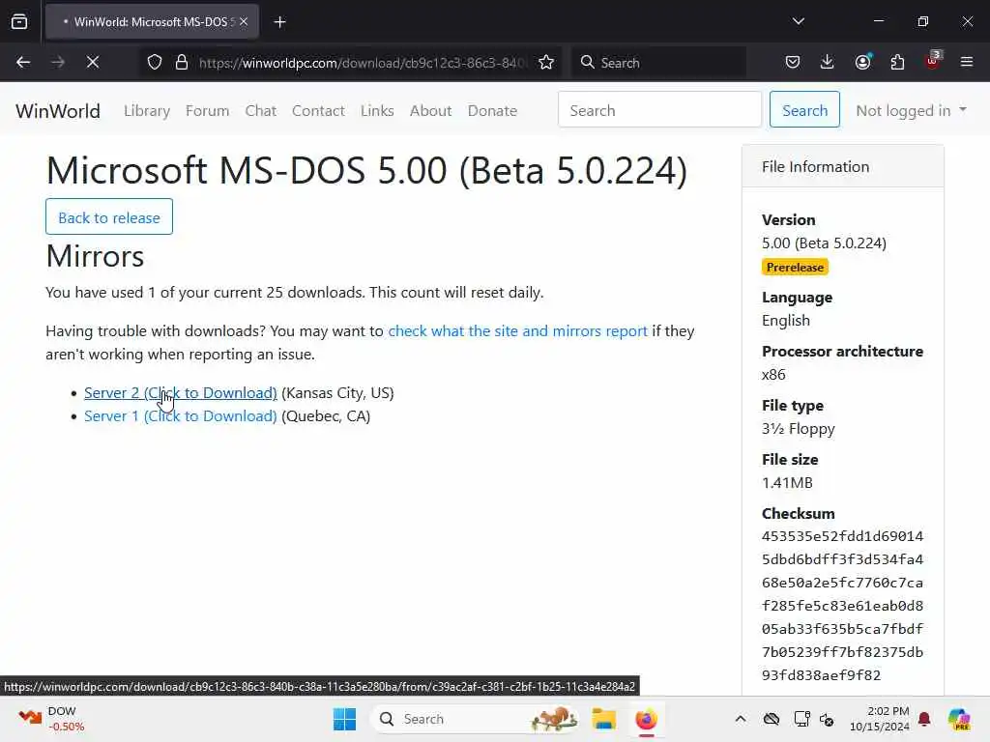Go back with the back arrow
990x742 pixels.
pos(23,63)
